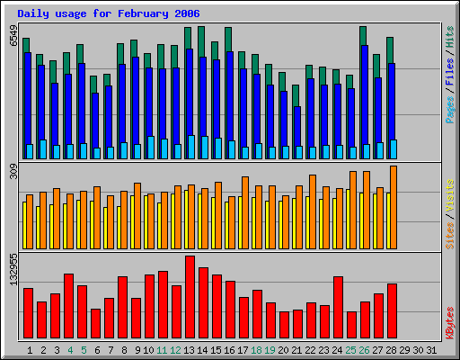The image size is (460, 360).
Task: Click the orange Sites bar for day 1
Action: tap(30, 221)
